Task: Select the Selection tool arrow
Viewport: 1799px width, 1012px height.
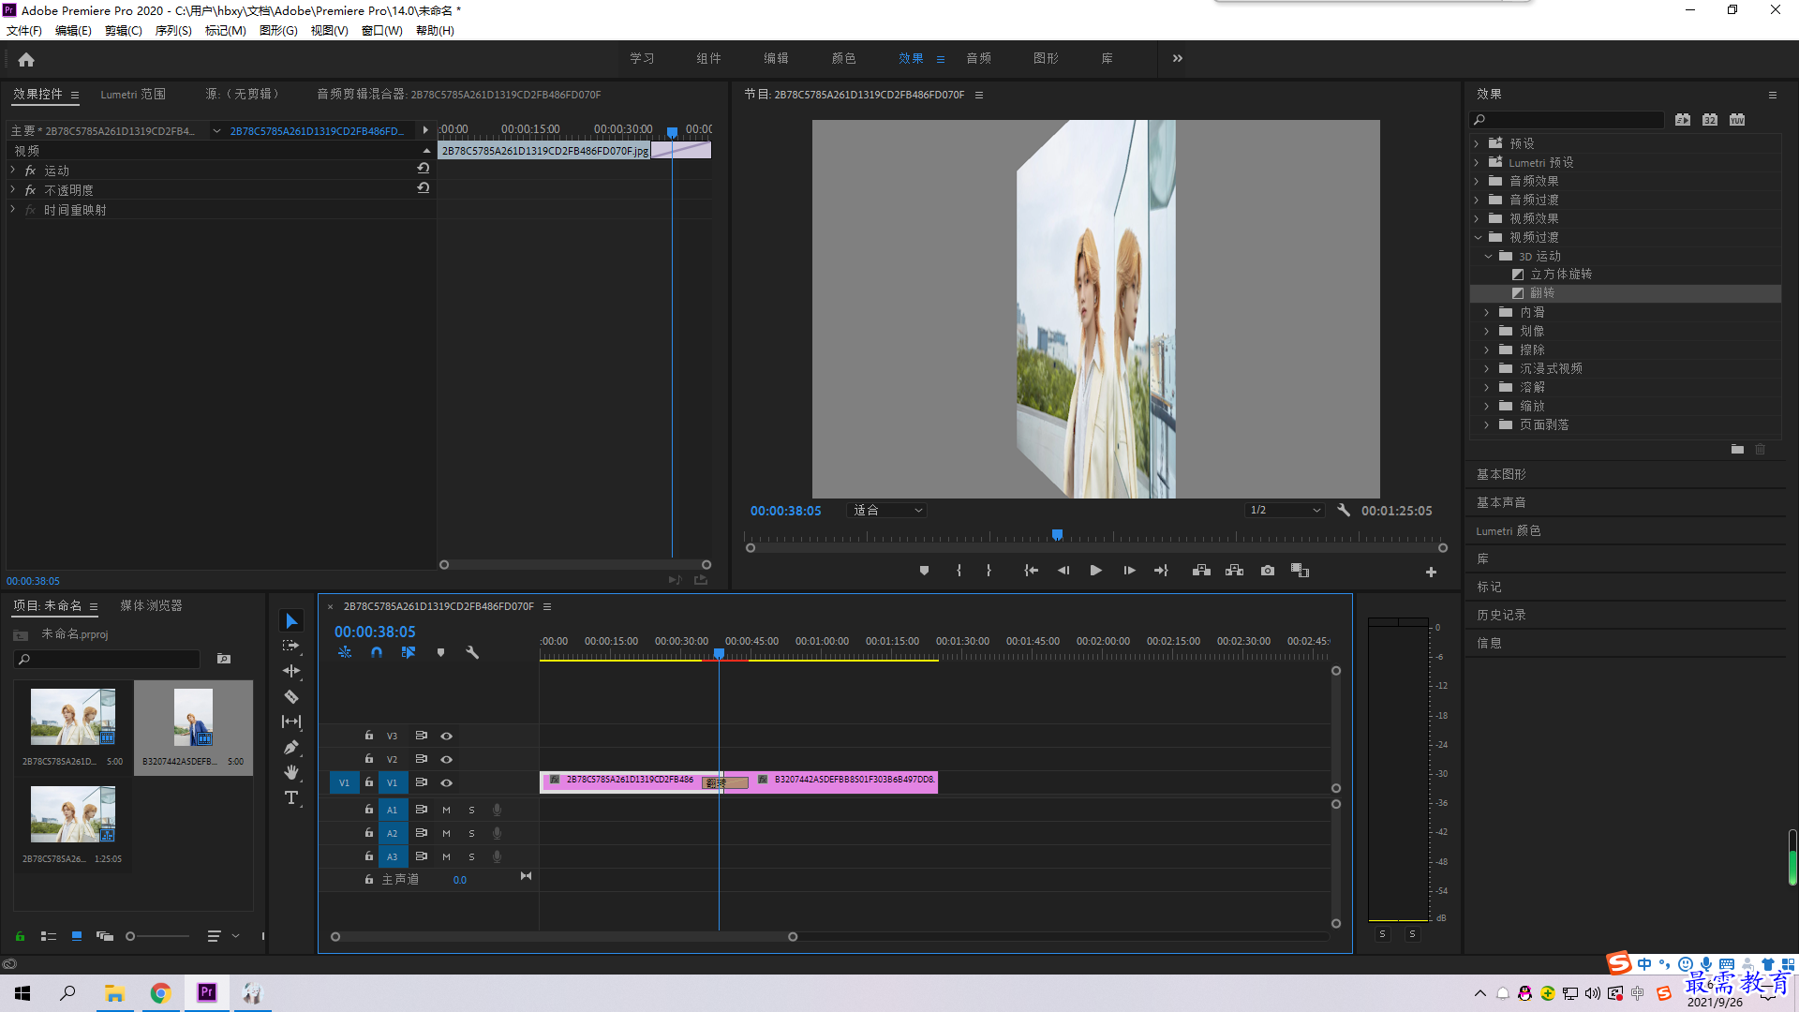Action: pyautogui.click(x=291, y=621)
